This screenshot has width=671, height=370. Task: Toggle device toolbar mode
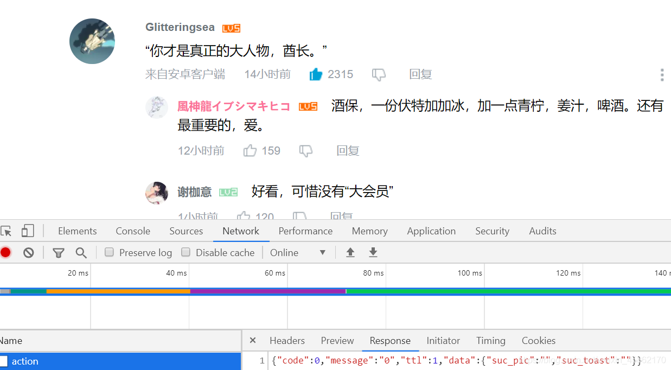[x=27, y=231]
